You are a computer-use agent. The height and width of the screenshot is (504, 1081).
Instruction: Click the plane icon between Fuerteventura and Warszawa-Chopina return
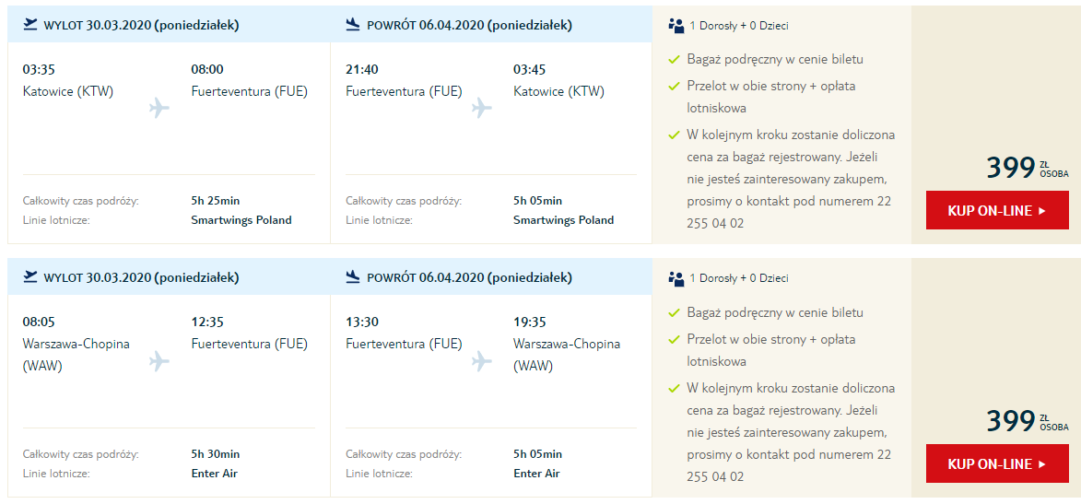(x=482, y=360)
